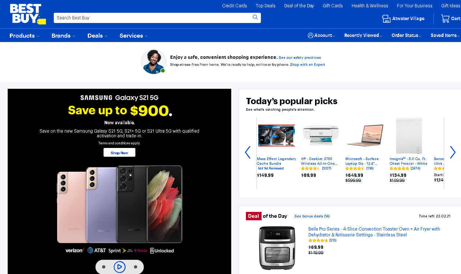Select the first carousel dot indicator

[104, 267]
